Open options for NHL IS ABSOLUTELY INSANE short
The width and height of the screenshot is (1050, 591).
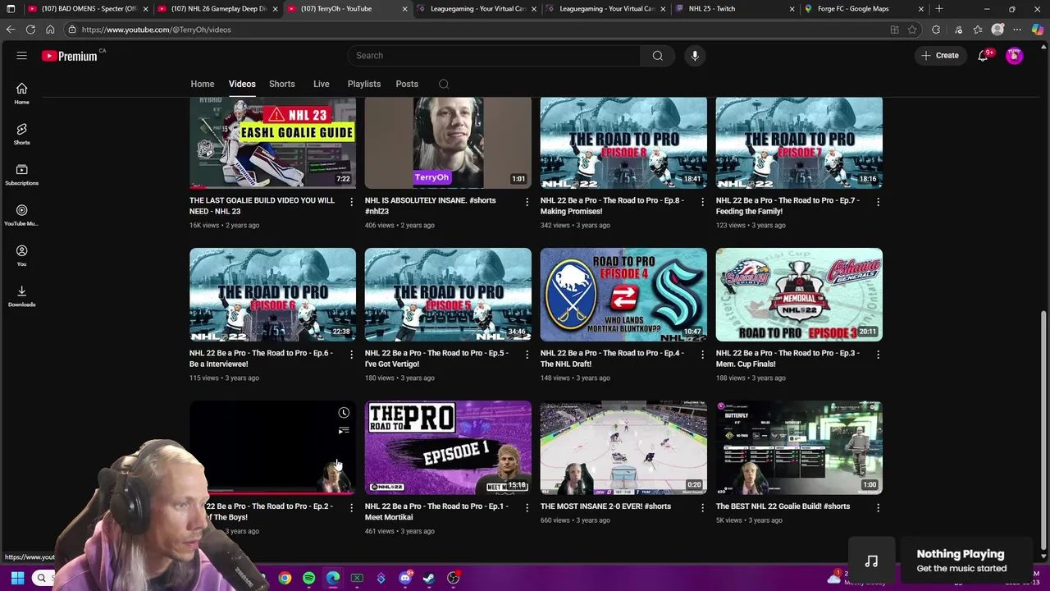point(527,201)
